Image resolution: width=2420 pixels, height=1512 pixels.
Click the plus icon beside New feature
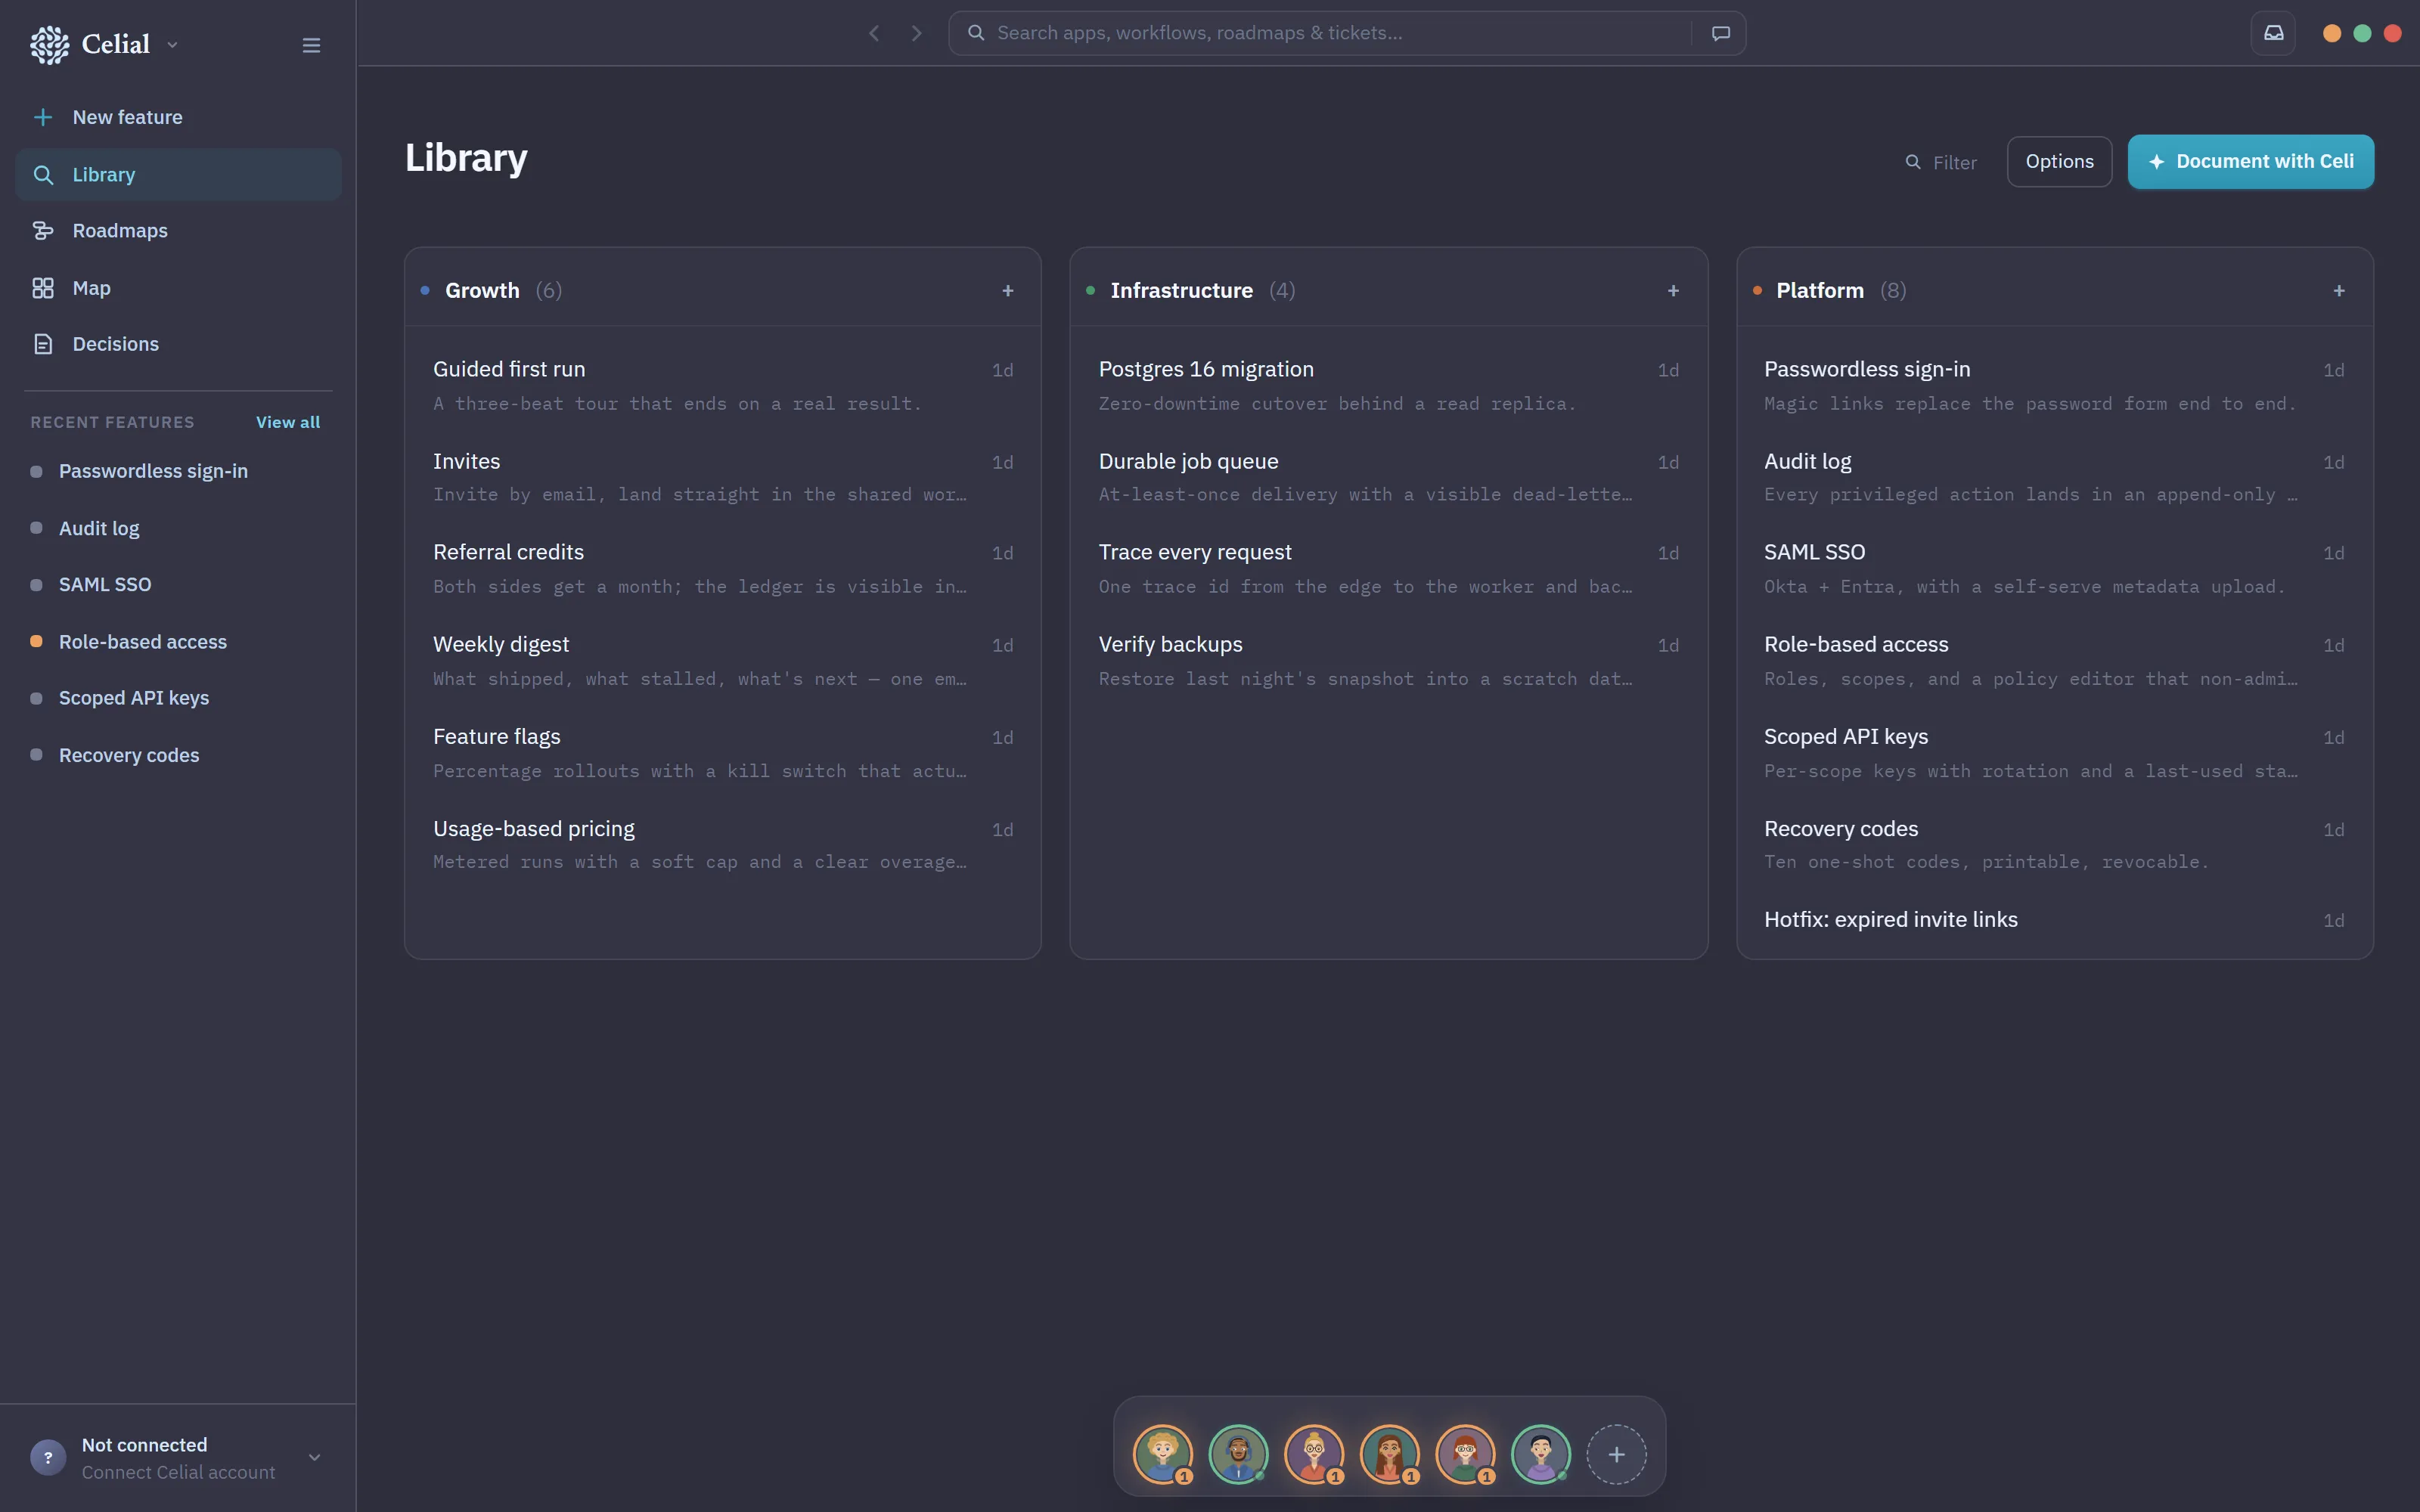(43, 117)
